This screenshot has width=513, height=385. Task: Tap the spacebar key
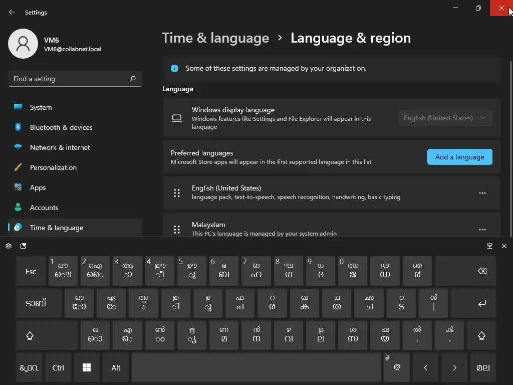pyautogui.click(x=256, y=367)
